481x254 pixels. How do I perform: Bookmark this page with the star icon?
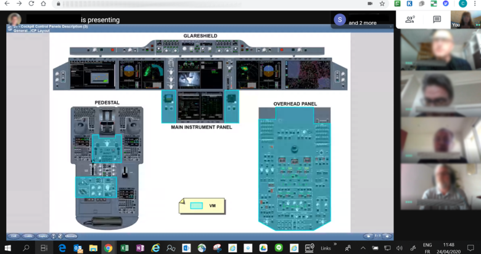382,4
